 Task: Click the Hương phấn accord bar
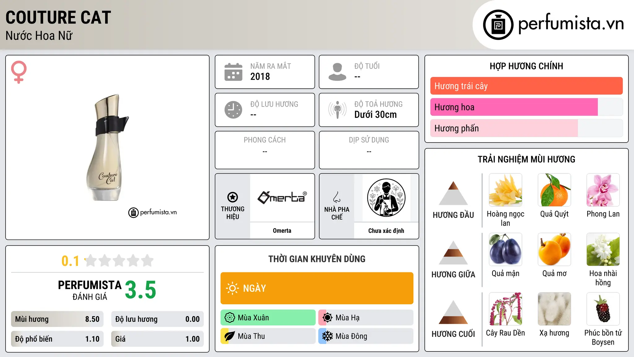pos(526,128)
